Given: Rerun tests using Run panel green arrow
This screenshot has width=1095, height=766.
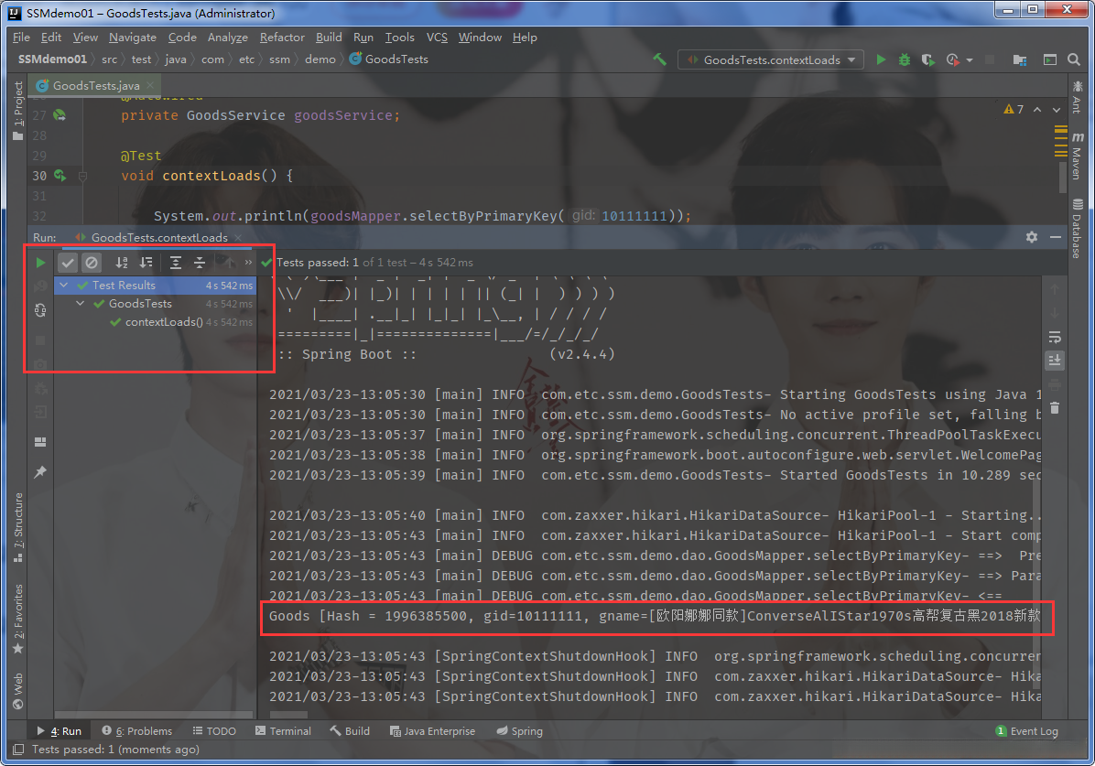Looking at the screenshot, I should coord(40,263).
